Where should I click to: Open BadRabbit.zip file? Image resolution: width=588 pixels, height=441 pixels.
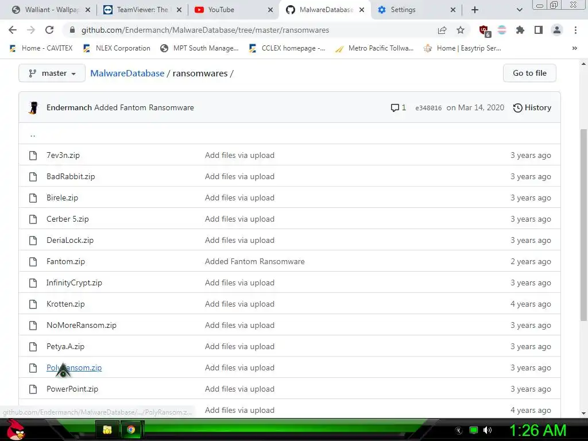pyautogui.click(x=71, y=177)
